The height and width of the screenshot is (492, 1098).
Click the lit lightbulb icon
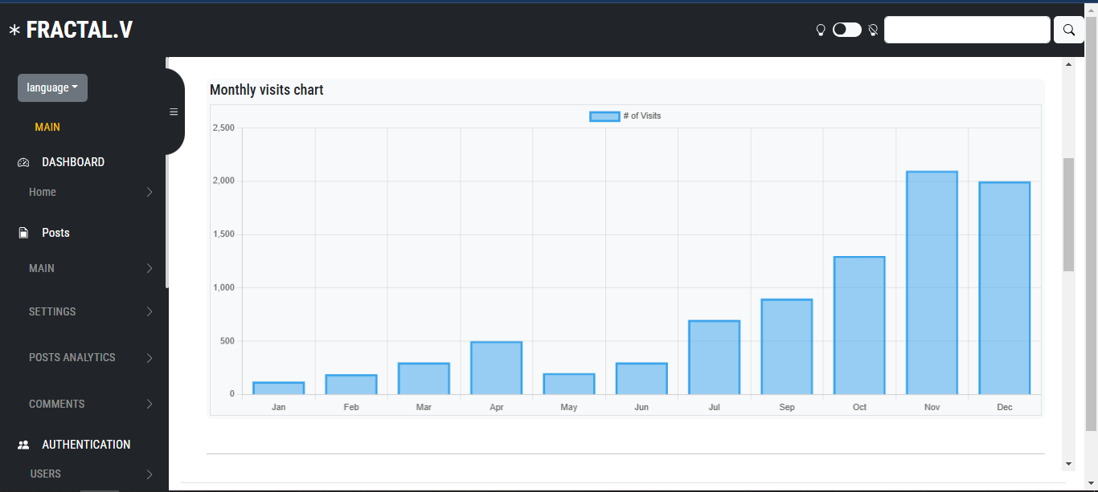pyautogui.click(x=821, y=30)
